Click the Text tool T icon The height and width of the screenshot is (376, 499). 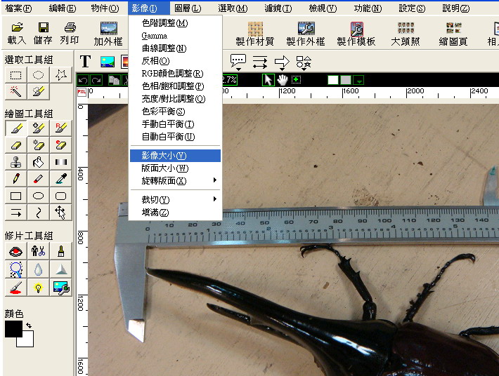coord(86,62)
